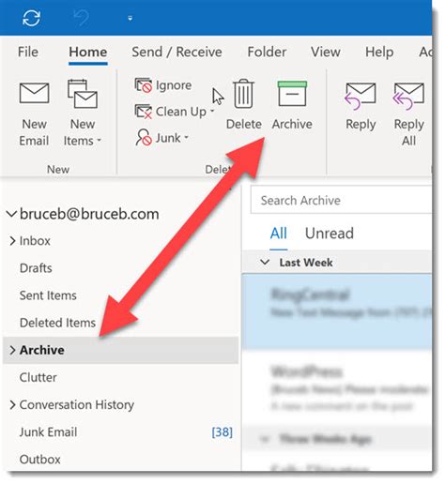The image size is (445, 484).
Task: Open the Junk Email folder
Action: 48,432
